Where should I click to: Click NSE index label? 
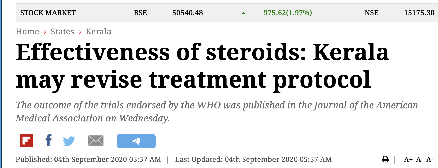click(x=371, y=13)
